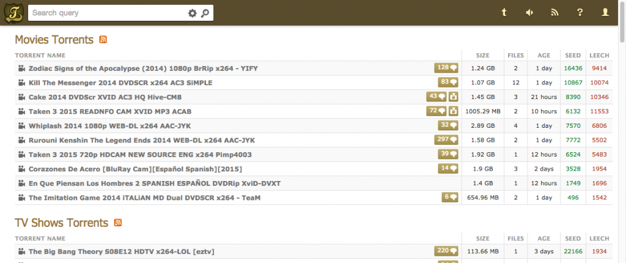The width and height of the screenshot is (626, 263).
Task: Sort TV Shows table by SEED column
Action: [573, 239]
